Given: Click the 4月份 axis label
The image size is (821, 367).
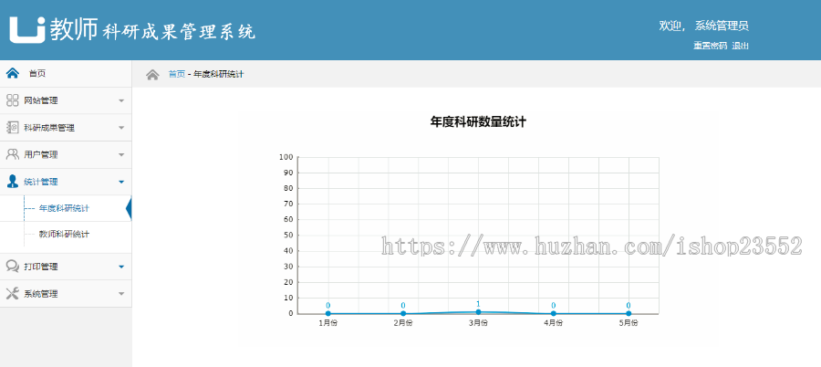Looking at the screenshot, I should point(553,323).
